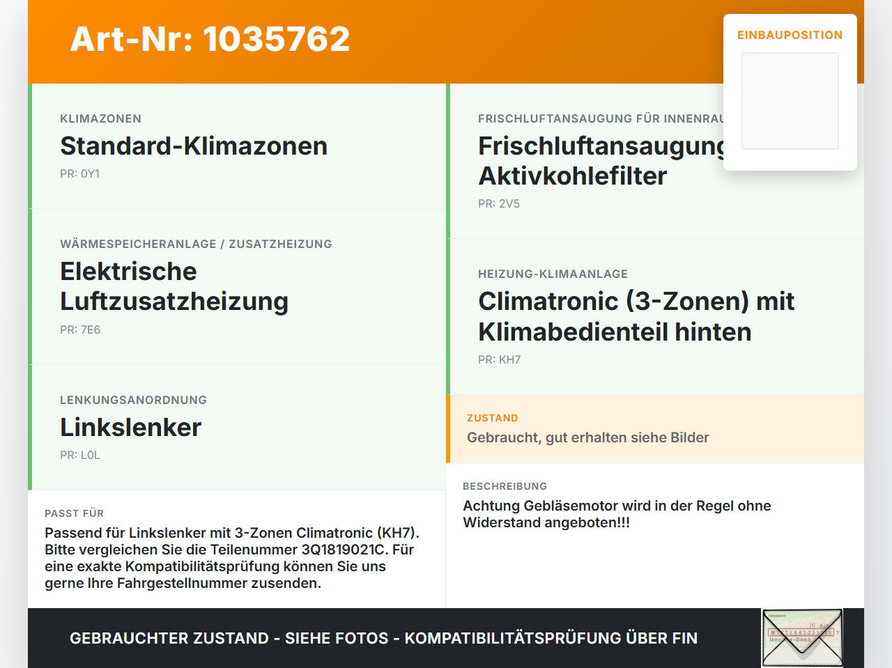
Task: Click the Passt für compatibility paragraph
Action: tap(233, 558)
